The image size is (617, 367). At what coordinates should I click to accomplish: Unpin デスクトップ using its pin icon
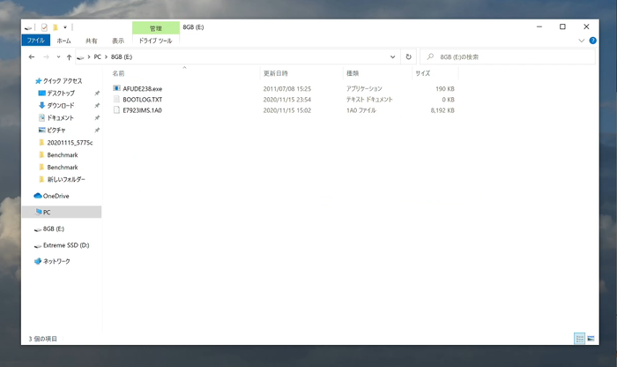pos(97,94)
